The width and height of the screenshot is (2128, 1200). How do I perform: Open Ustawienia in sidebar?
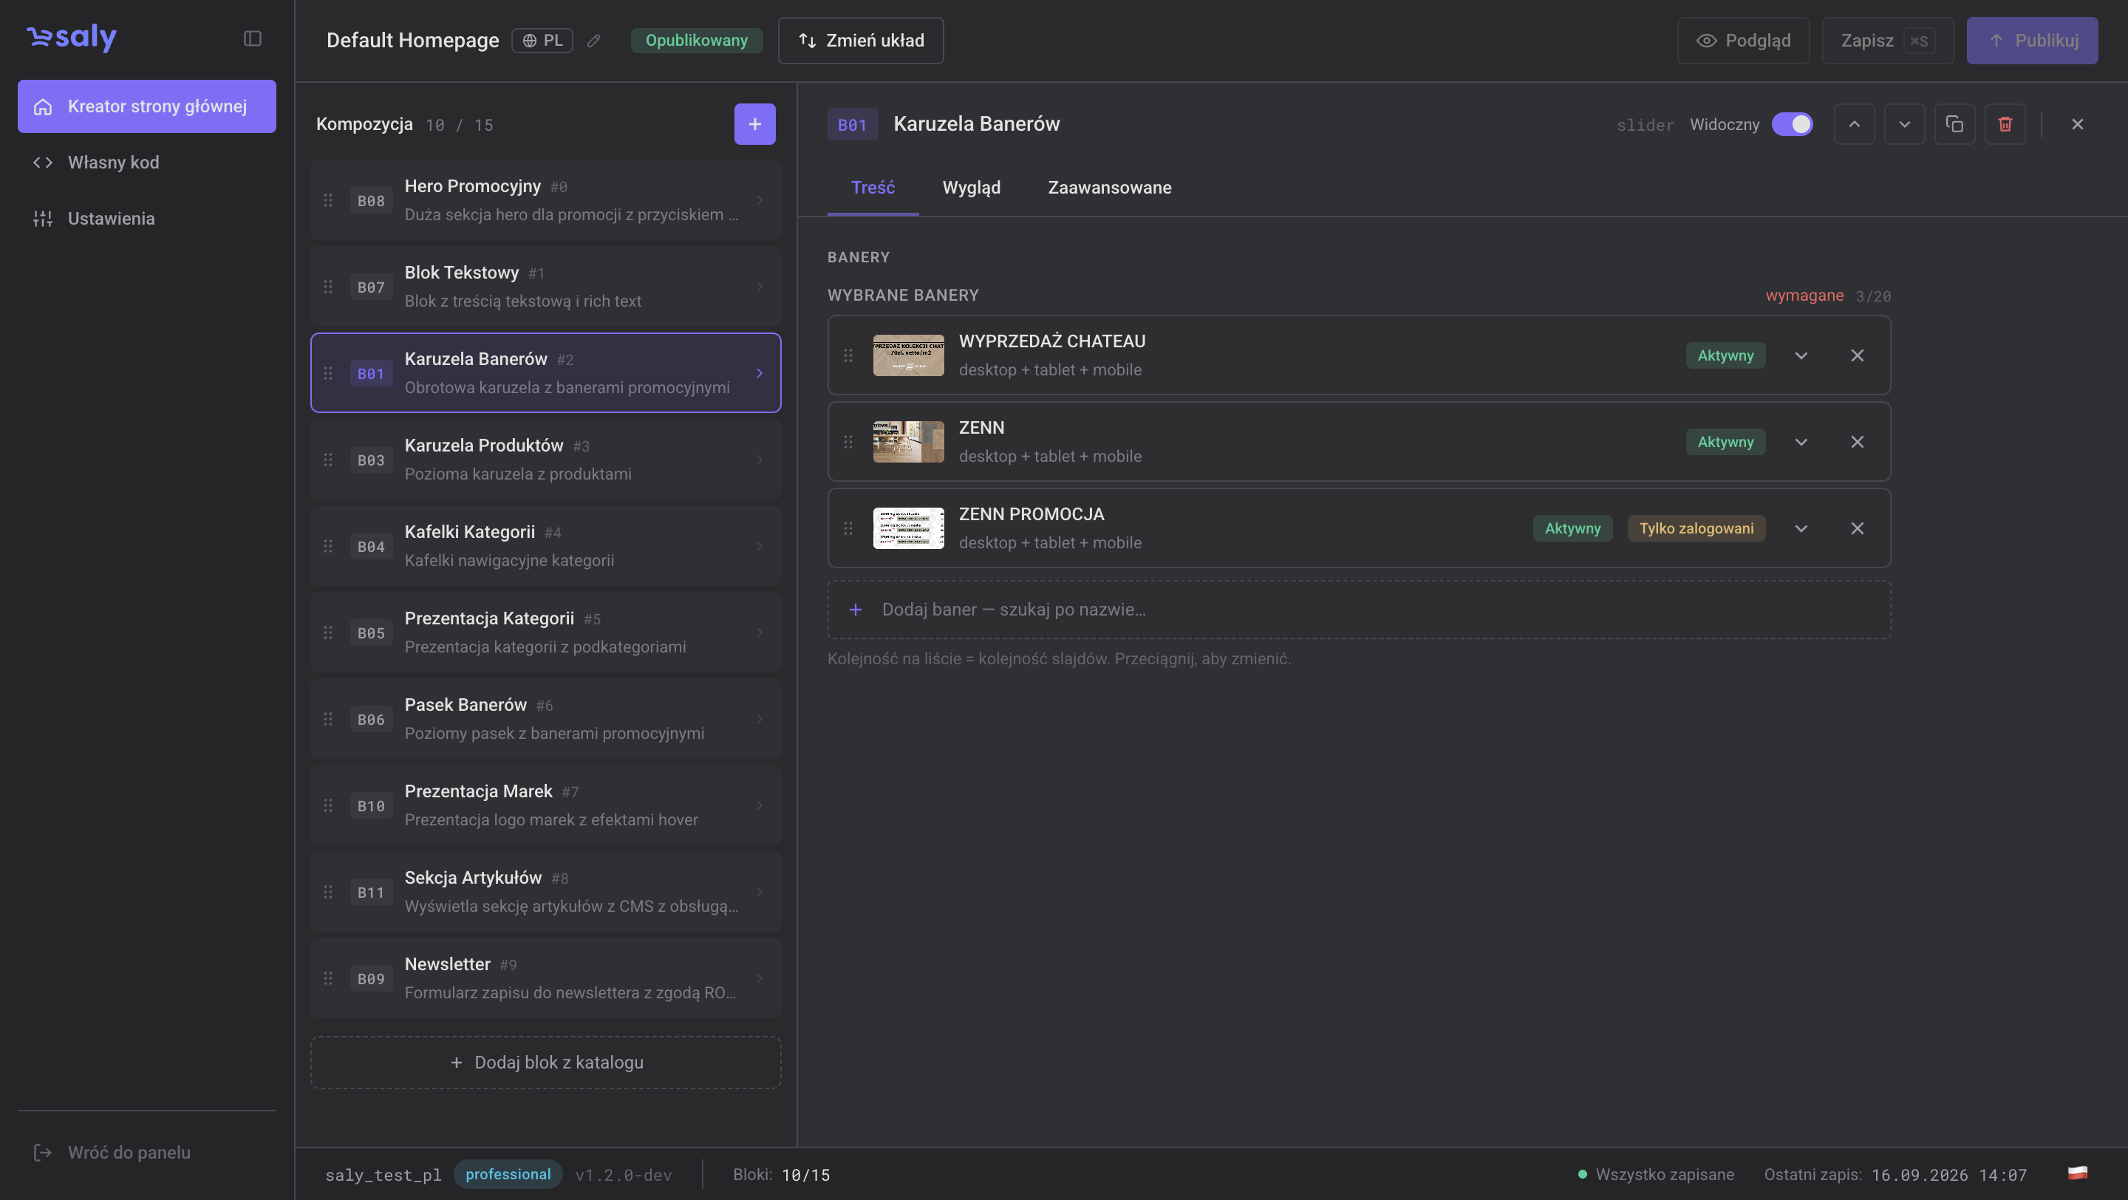pos(147,219)
